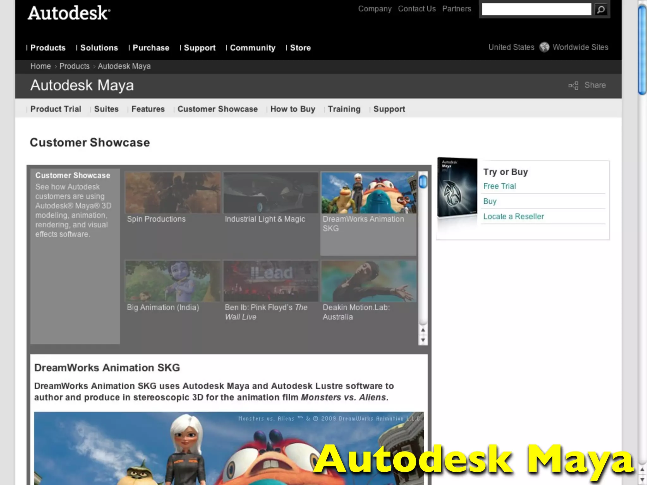Screen dimensions: 647x485
Task: Open the Store menu
Action: coord(300,48)
